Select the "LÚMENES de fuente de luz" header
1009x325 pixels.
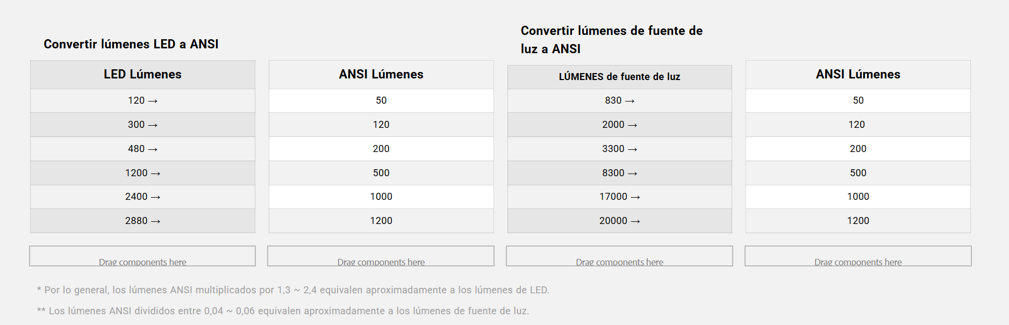619,77
